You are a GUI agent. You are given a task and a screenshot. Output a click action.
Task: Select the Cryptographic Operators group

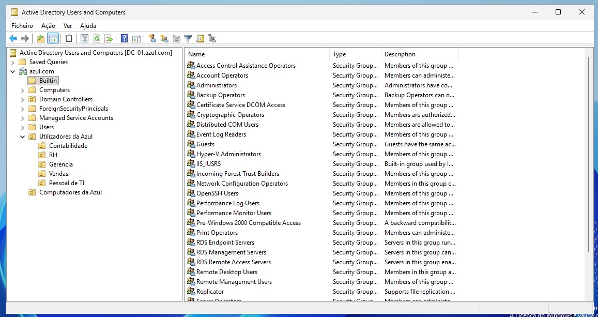pyautogui.click(x=230, y=115)
